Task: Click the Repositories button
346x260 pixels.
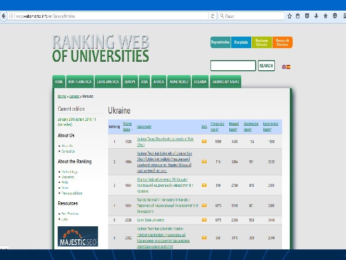Action: click(x=220, y=42)
